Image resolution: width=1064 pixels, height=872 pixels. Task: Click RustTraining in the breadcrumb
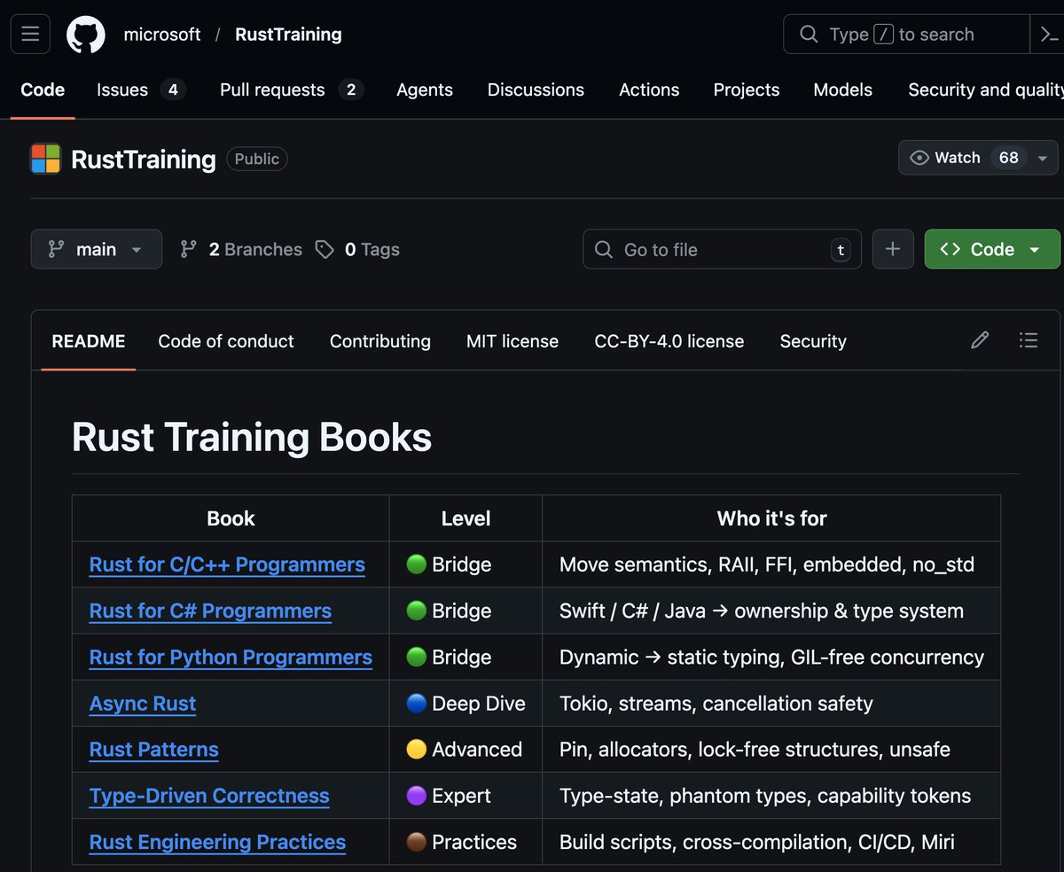tap(288, 35)
